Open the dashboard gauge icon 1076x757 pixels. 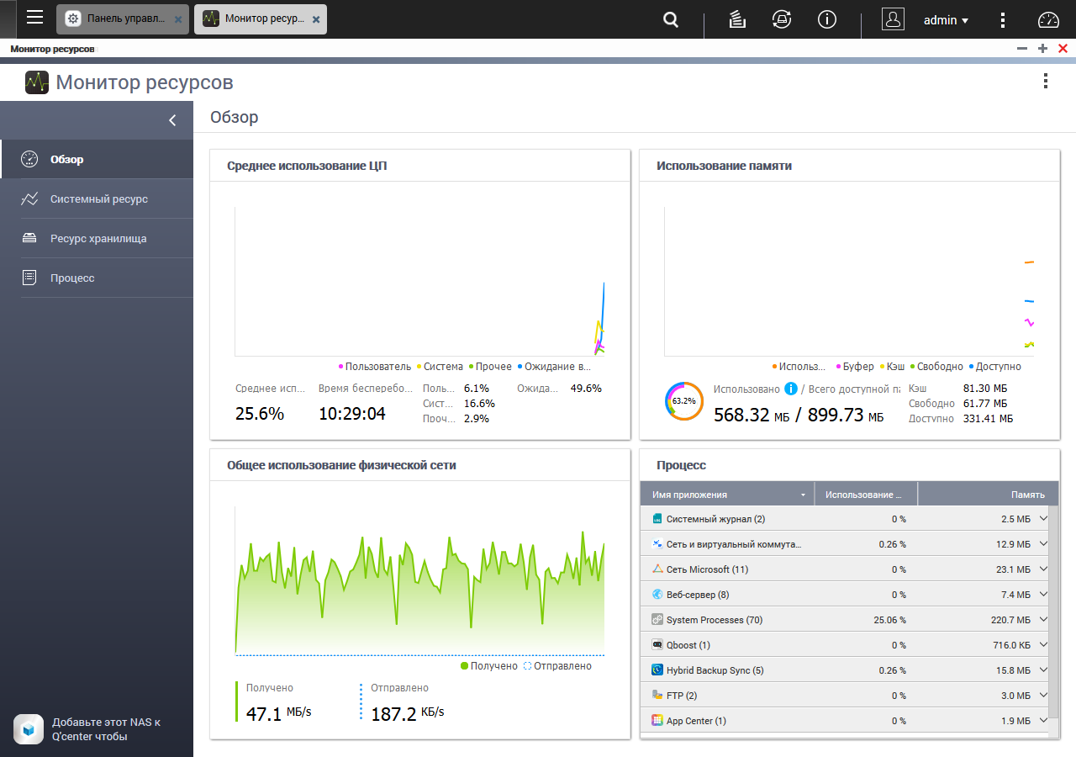(1050, 20)
